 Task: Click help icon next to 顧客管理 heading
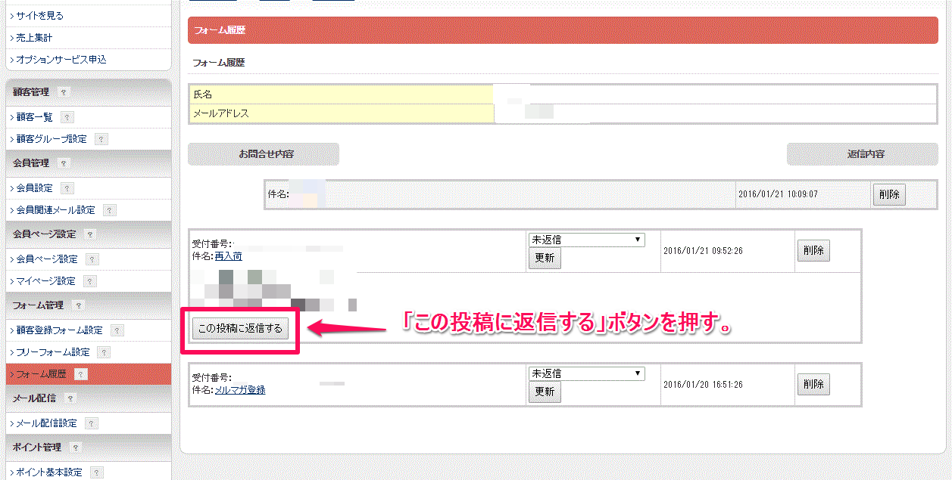[64, 92]
